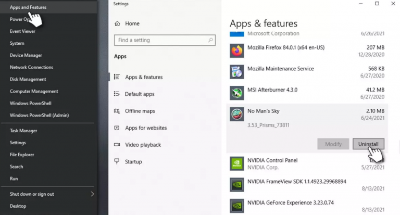The image size is (400, 215).
Task: Click the Video playback camera icon
Action: coord(117,145)
